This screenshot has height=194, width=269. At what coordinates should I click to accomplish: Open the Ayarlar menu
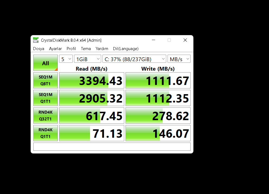click(x=55, y=49)
